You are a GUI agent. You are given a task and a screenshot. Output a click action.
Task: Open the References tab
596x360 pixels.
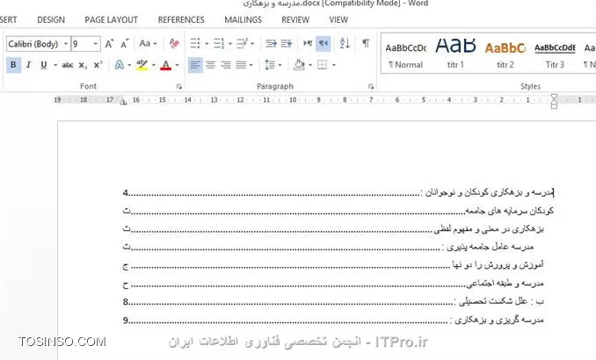tap(181, 19)
